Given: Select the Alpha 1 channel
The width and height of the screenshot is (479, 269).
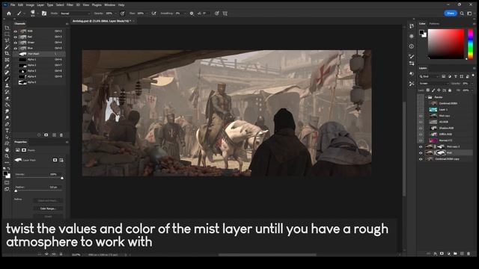Looking at the screenshot, I should coord(39,60).
